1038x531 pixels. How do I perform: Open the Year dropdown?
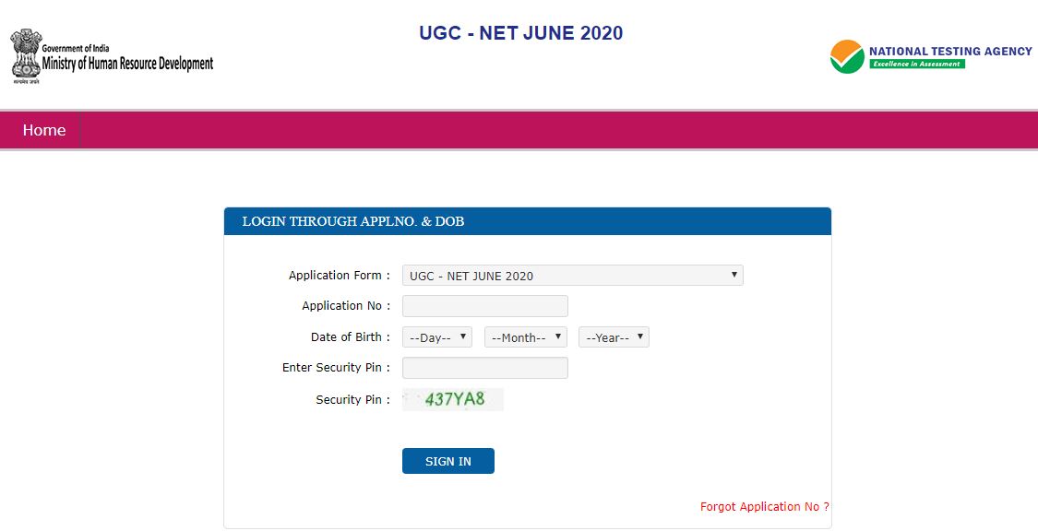tap(613, 336)
